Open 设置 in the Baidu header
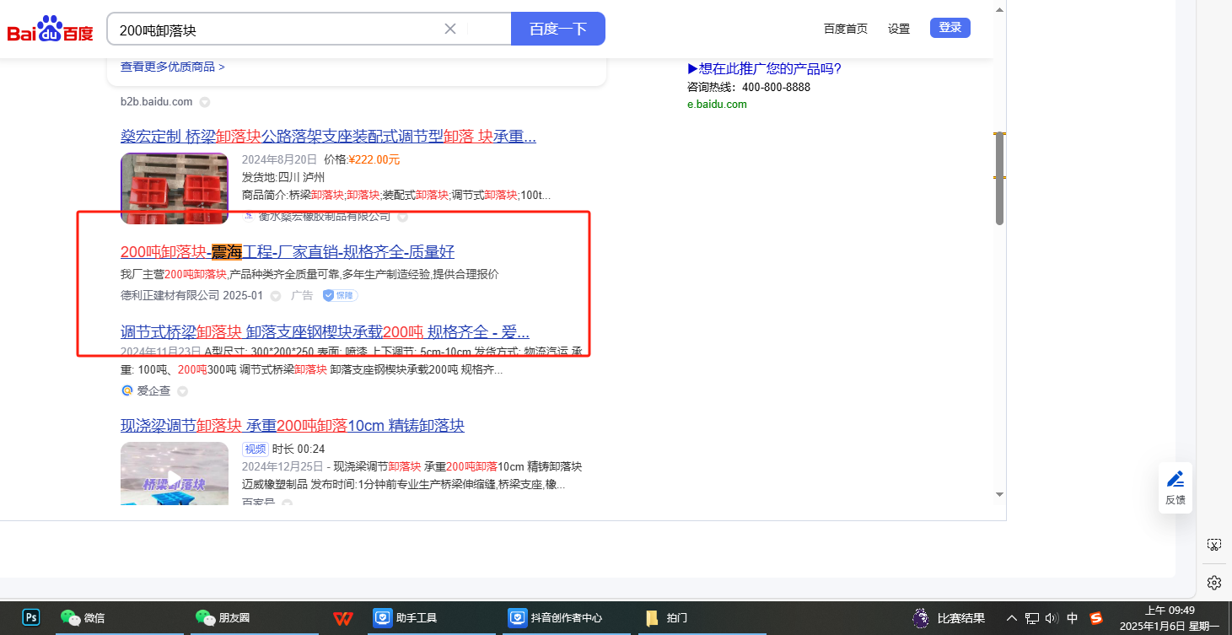 898,29
